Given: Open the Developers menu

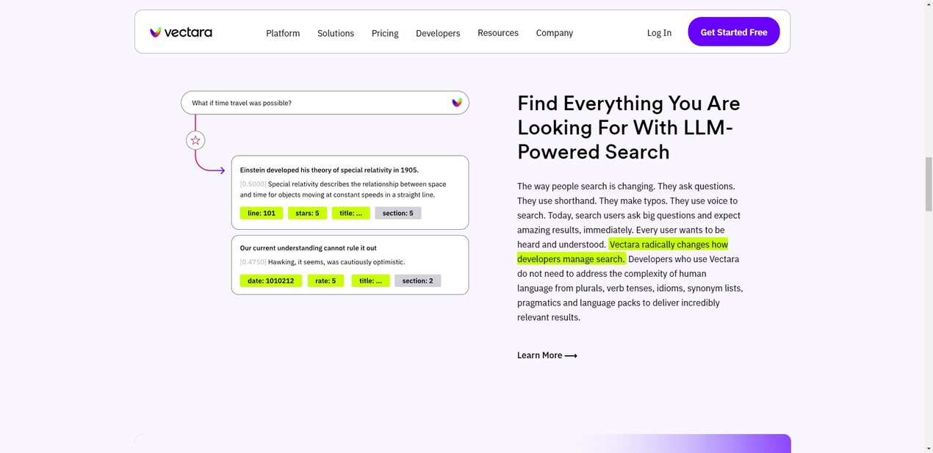Looking at the screenshot, I should point(438,33).
